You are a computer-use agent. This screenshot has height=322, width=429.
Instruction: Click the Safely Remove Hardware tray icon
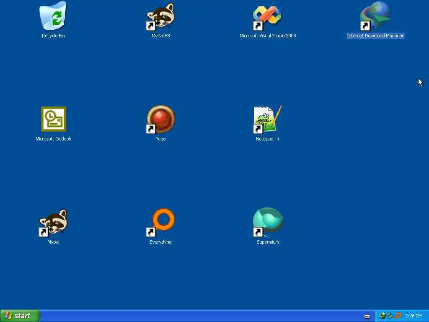click(x=390, y=316)
